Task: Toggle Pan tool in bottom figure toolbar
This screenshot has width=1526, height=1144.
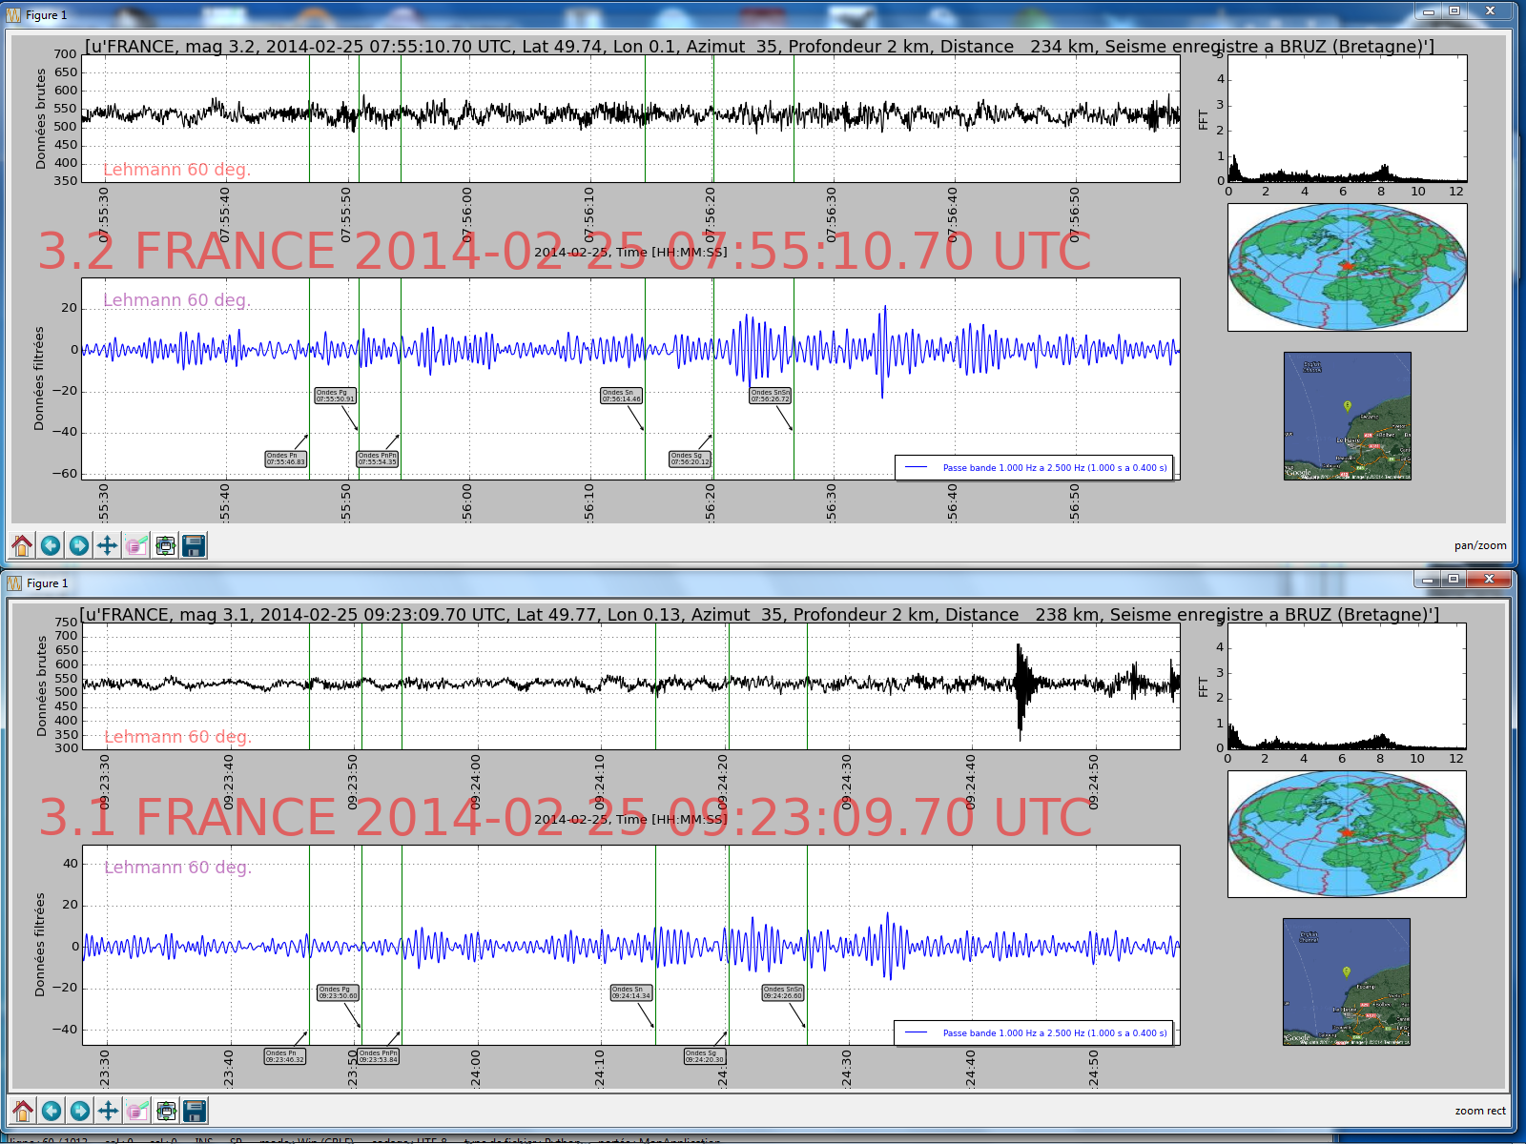Action: click(109, 1111)
